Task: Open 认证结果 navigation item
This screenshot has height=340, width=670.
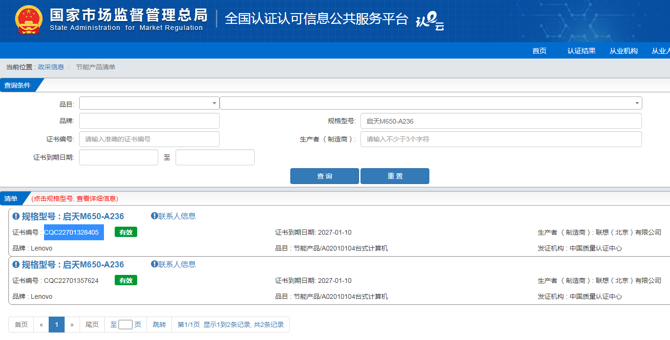Action: pyautogui.click(x=582, y=51)
